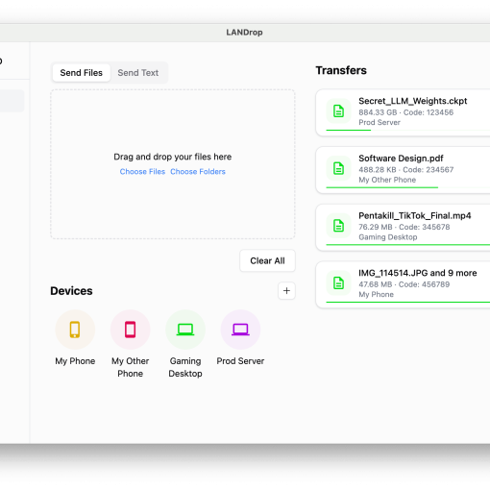The height and width of the screenshot is (490, 490).
Task: Click the file drag and drop area
Action: pos(173,164)
